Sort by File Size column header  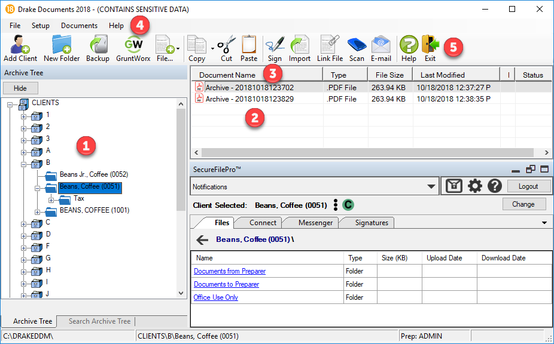pos(389,75)
